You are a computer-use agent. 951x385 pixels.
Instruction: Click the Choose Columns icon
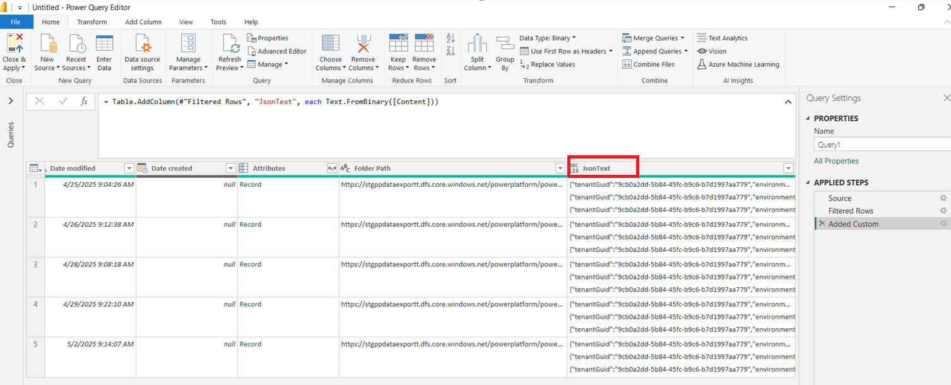pyautogui.click(x=330, y=44)
